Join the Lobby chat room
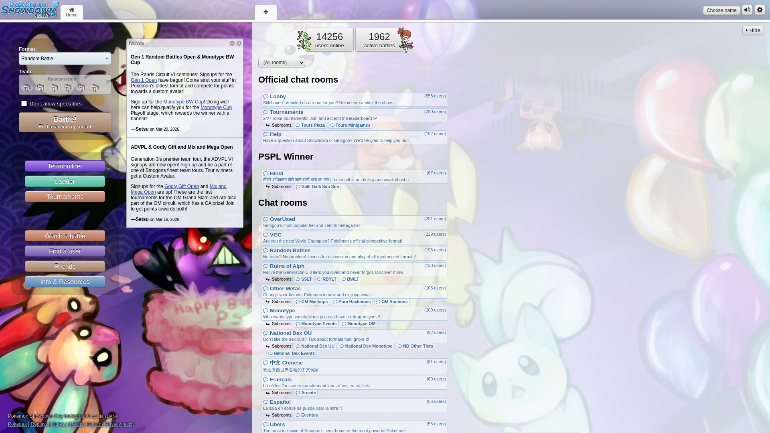The width and height of the screenshot is (770, 433). [355, 100]
